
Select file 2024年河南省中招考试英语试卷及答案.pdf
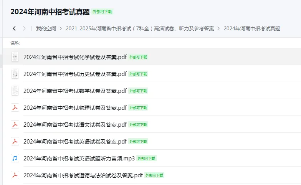(75, 141)
